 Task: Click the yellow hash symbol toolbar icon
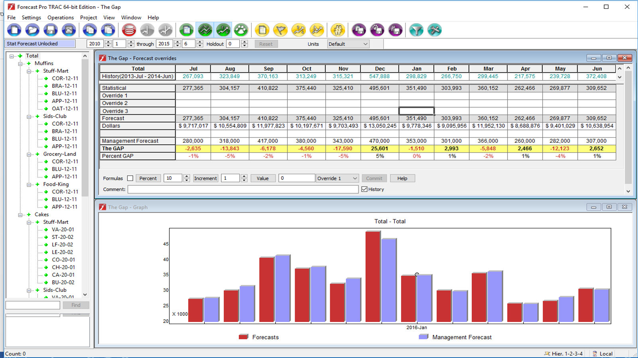point(338,30)
